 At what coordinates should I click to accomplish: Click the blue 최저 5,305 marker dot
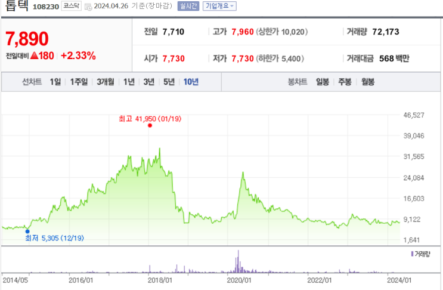pyautogui.click(x=27, y=231)
